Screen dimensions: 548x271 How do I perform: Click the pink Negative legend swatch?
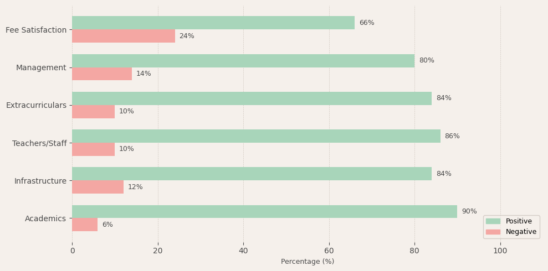(493, 232)
